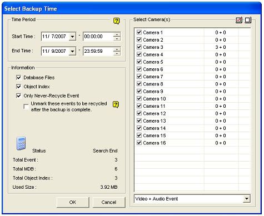
Task: Click the Total Event label
Action: [26, 160]
